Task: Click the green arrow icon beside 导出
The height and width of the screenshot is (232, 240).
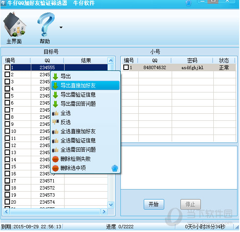Action: tap(55, 76)
